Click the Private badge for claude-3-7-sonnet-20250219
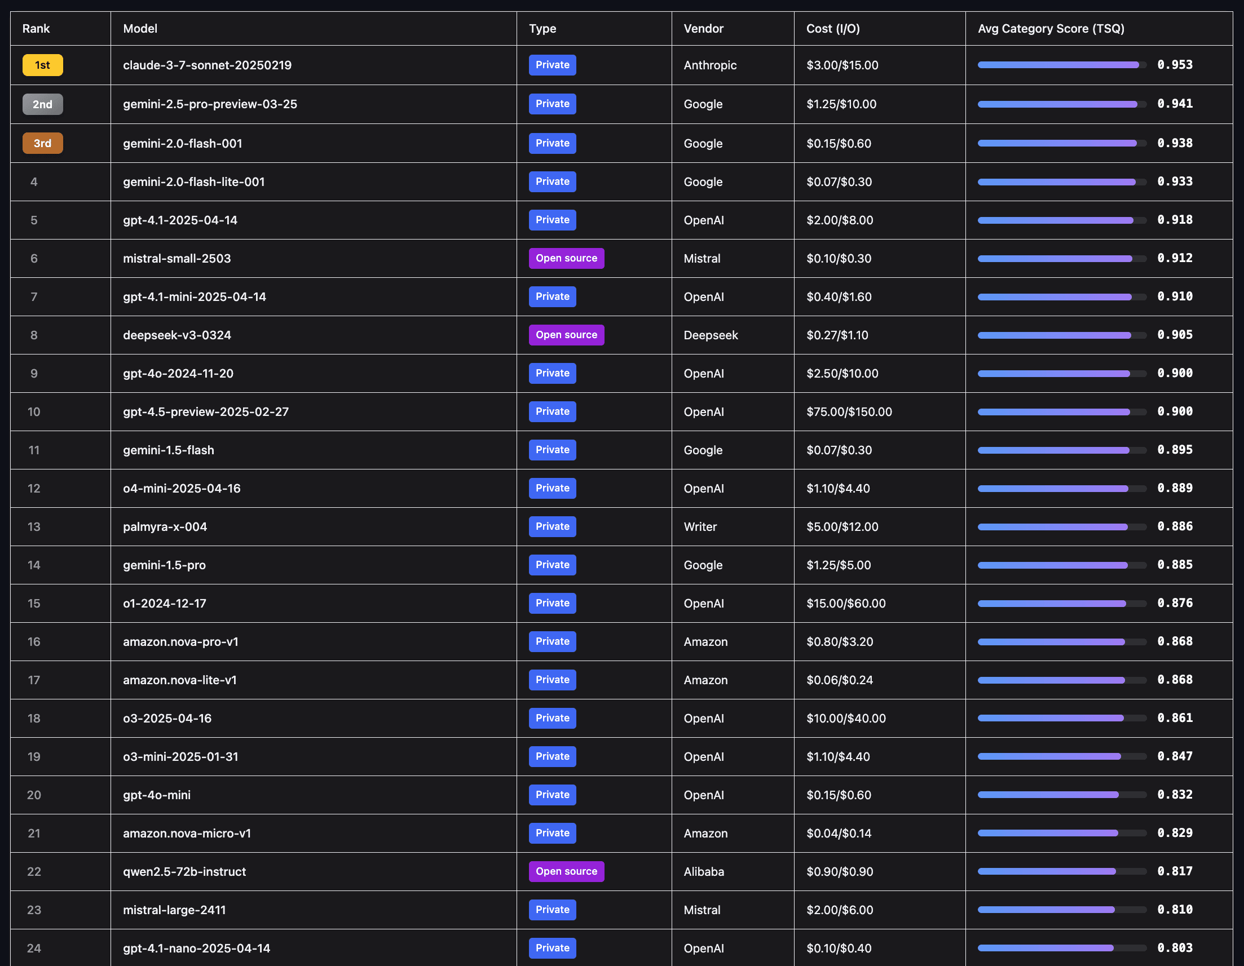Viewport: 1244px width, 966px height. (553, 65)
